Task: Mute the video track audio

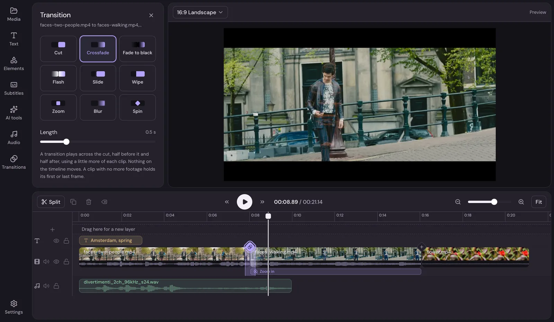Action: (x=46, y=261)
